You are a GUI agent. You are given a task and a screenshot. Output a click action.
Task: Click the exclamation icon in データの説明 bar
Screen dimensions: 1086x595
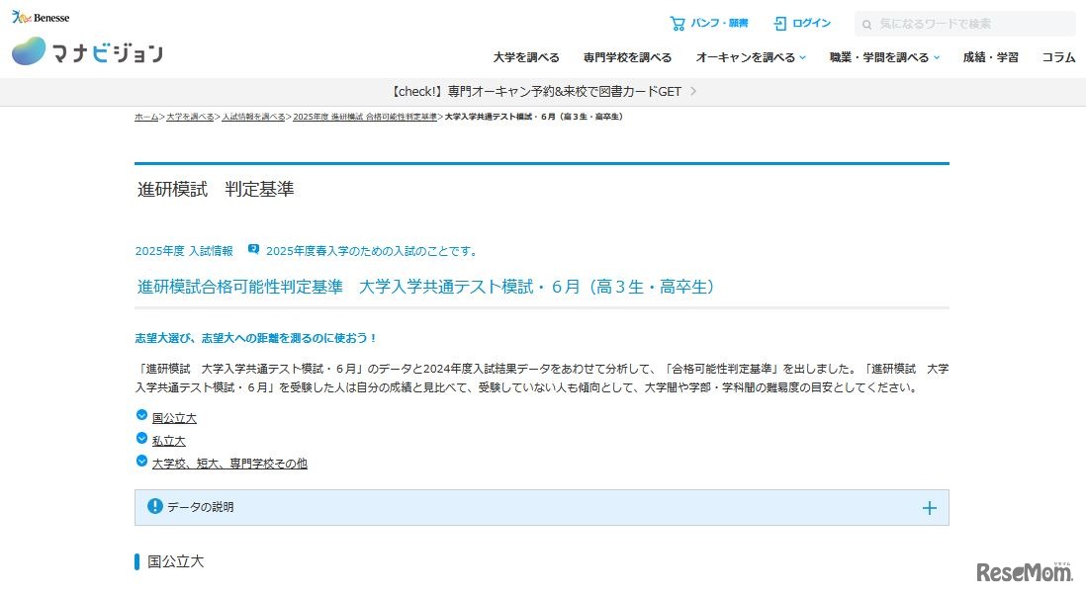(x=154, y=507)
